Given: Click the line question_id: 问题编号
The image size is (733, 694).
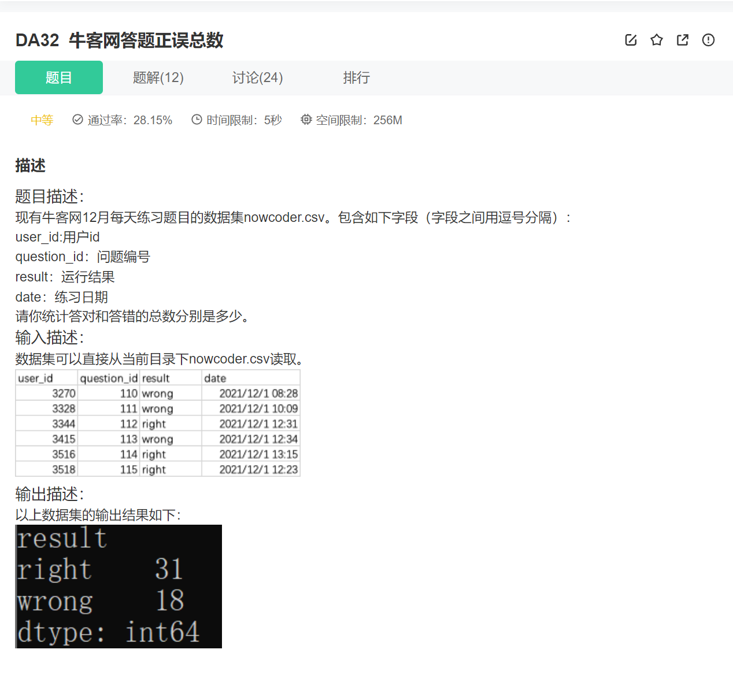Looking at the screenshot, I should pyautogui.click(x=83, y=257).
